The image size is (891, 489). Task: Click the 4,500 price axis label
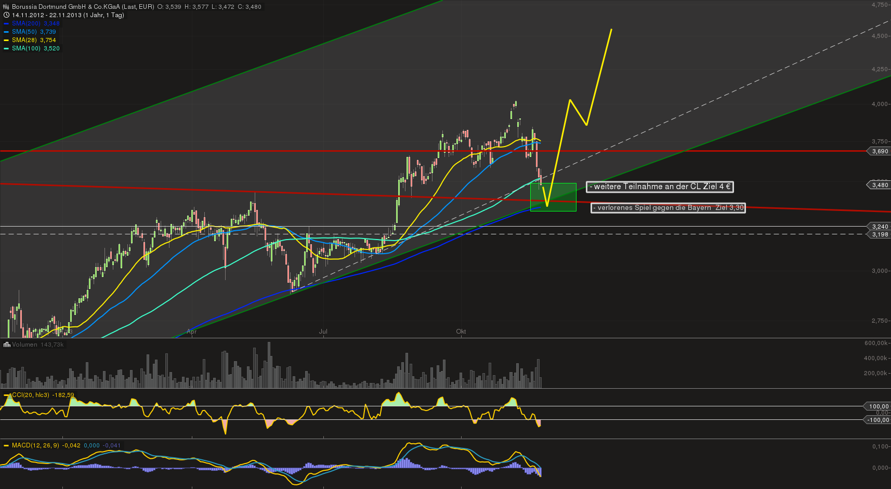click(880, 36)
